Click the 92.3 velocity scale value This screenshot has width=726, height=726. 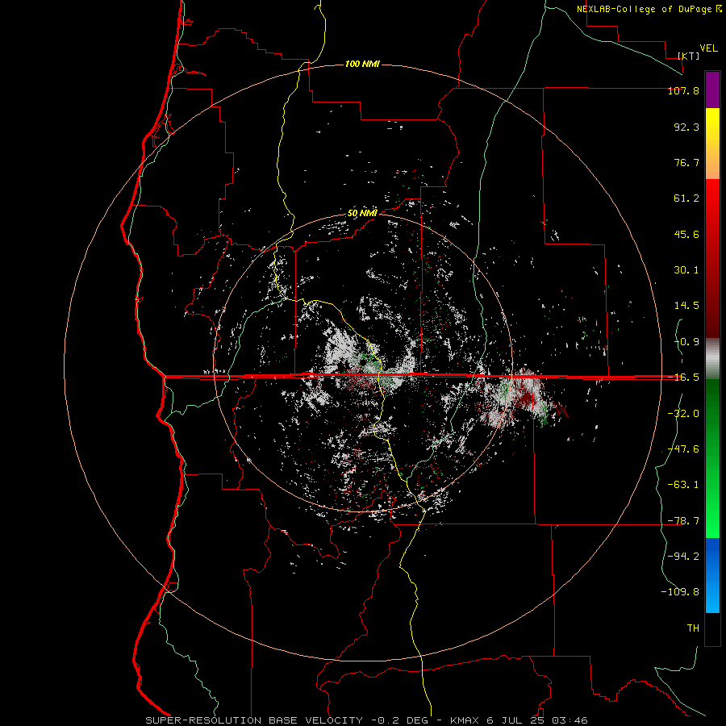[x=686, y=127]
